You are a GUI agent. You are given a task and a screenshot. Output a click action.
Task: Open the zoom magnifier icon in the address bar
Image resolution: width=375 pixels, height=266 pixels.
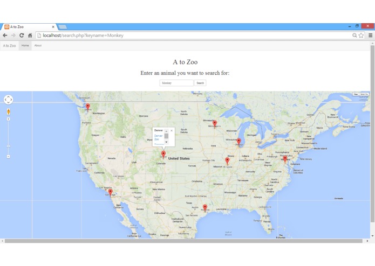pyautogui.click(x=354, y=36)
